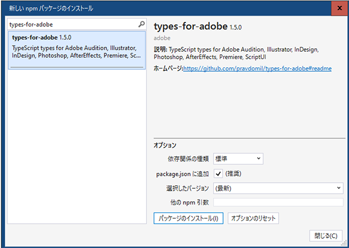
Task: Click the package search input field
Action: (77, 24)
